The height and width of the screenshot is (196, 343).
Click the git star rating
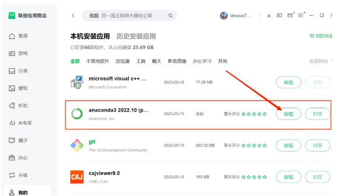point(254,145)
